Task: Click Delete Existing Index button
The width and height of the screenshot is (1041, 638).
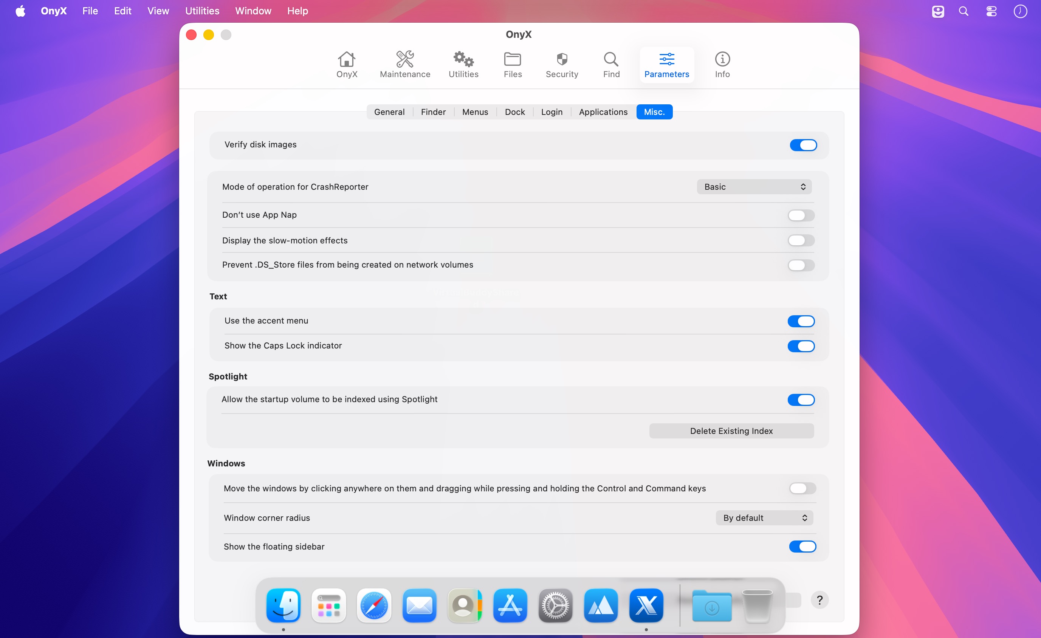Action: click(731, 430)
